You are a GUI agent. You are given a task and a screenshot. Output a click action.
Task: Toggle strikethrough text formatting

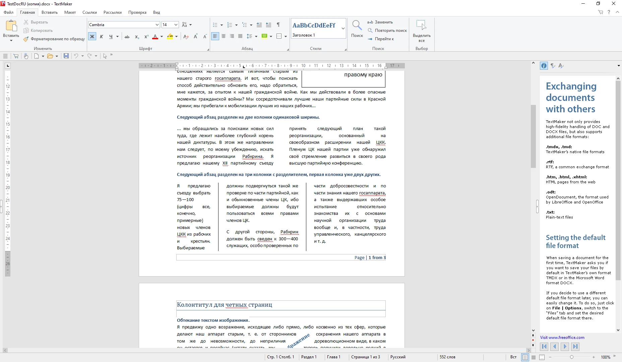click(127, 37)
